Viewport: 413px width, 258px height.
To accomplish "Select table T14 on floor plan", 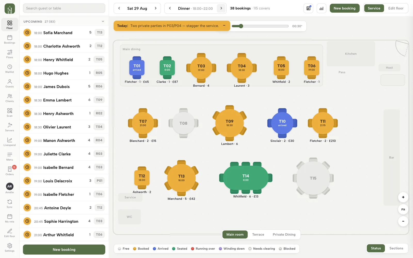I will click(246, 178).
